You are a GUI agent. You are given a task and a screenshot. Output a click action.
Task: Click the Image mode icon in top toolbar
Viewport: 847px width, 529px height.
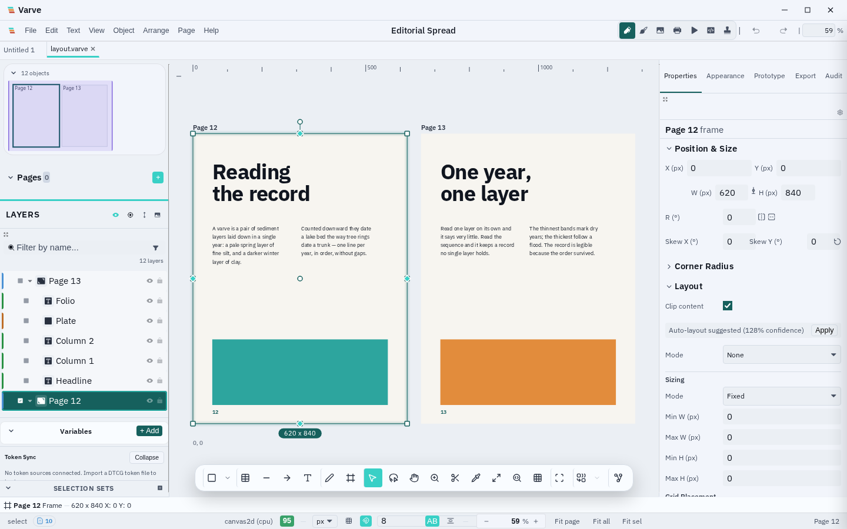(x=661, y=31)
